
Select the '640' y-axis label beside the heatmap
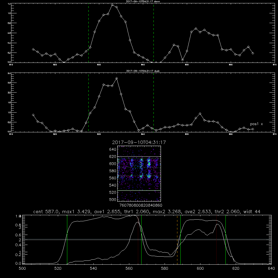(113, 150)
